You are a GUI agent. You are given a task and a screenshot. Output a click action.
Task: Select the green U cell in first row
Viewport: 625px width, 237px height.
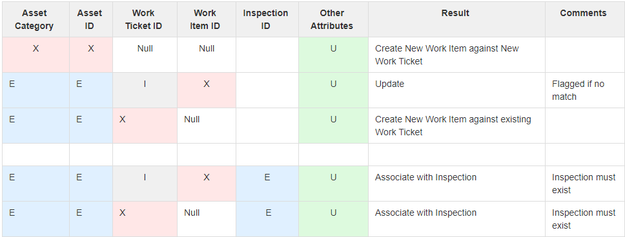point(333,55)
